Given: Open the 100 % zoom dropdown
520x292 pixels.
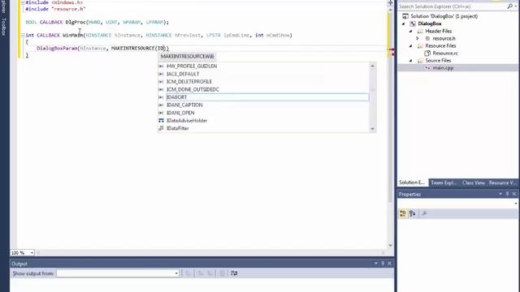Looking at the screenshot, I should click(32, 253).
